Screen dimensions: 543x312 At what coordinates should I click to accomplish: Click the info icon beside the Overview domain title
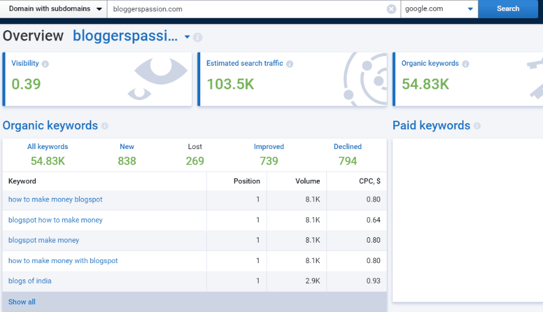point(198,37)
